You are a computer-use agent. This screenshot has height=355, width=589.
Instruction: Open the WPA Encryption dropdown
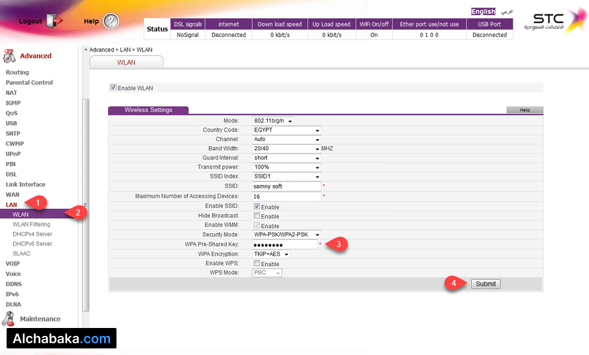(271, 254)
